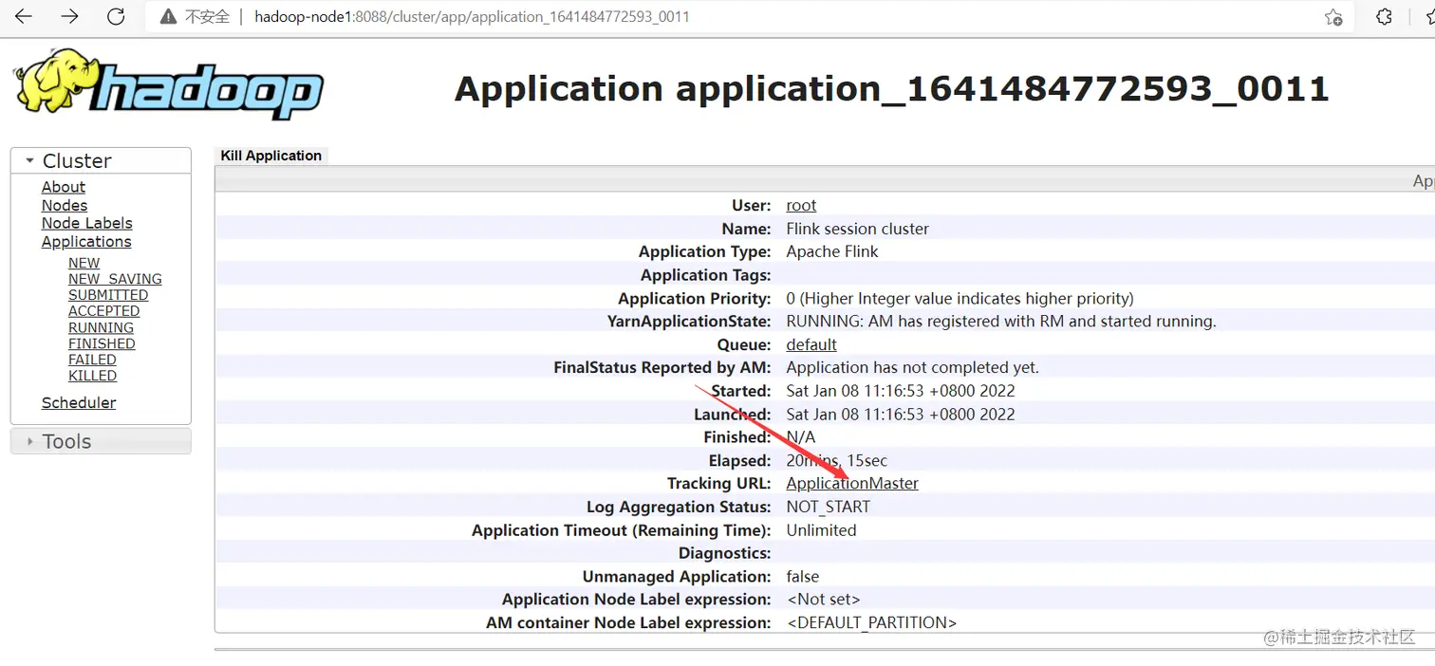Click the 'Tracking URL:' label
Screen dimensions: 1435x666
(x=719, y=484)
